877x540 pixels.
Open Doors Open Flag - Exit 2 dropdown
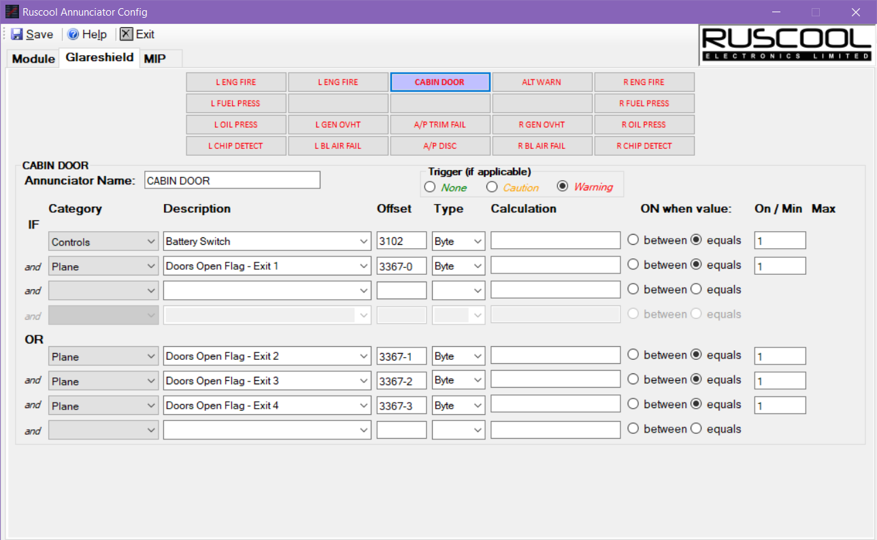tap(267, 356)
